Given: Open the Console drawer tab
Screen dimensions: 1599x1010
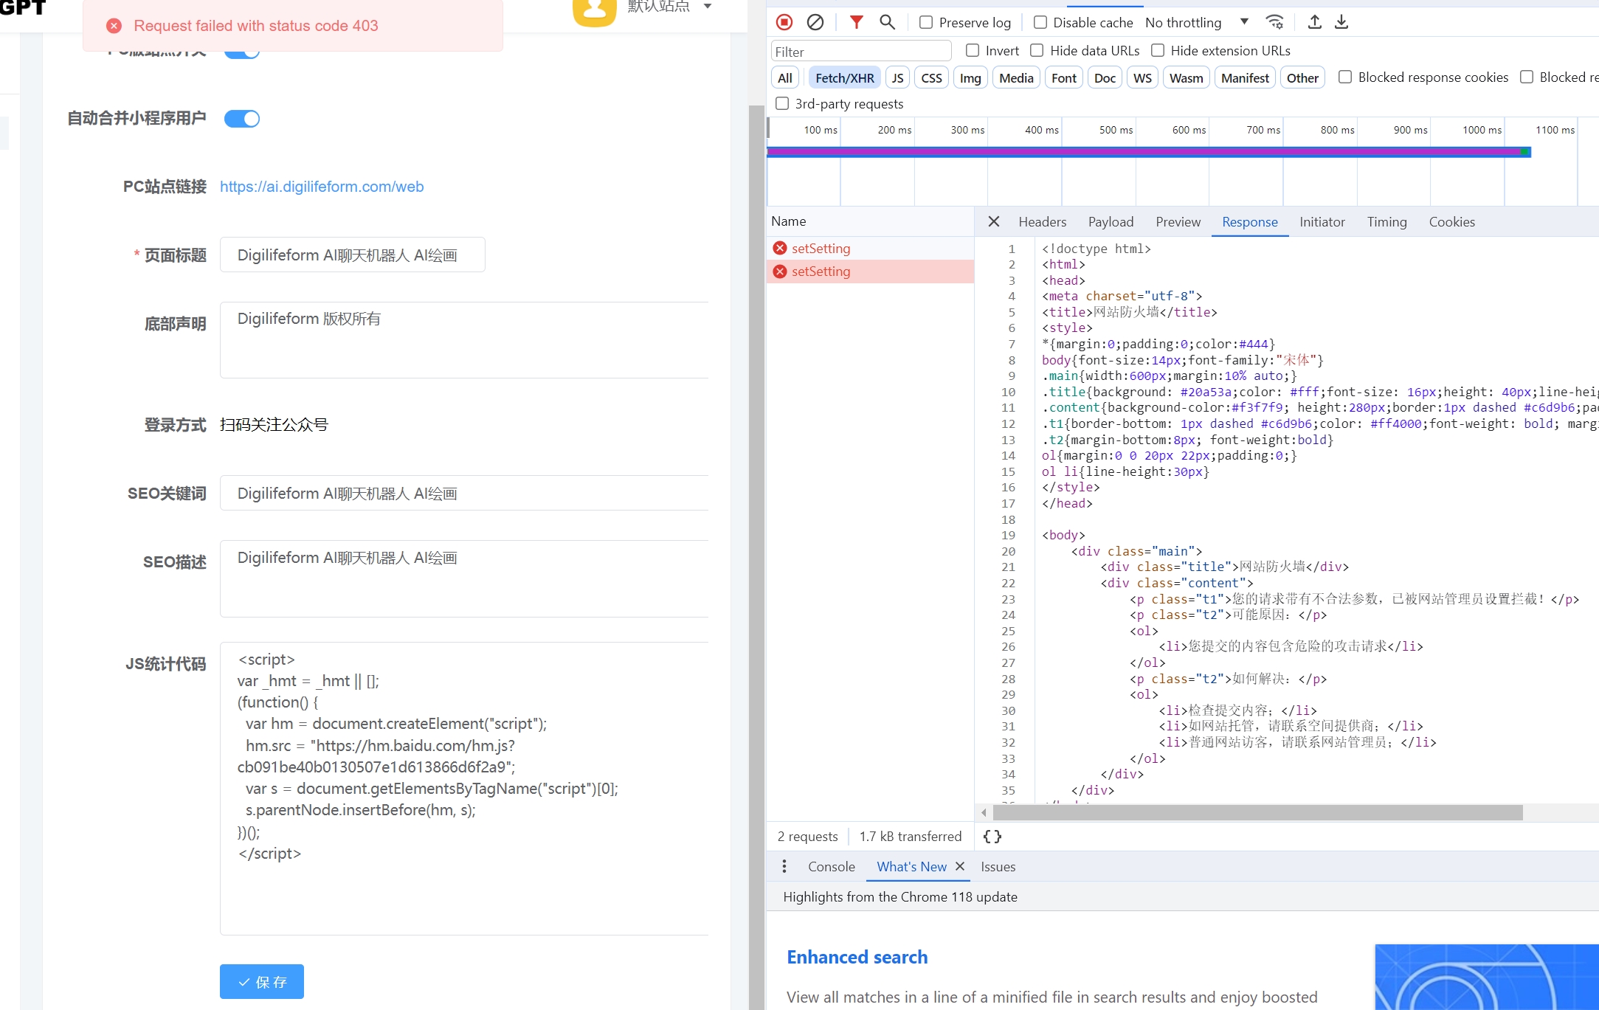Looking at the screenshot, I should (x=831, y=866).
